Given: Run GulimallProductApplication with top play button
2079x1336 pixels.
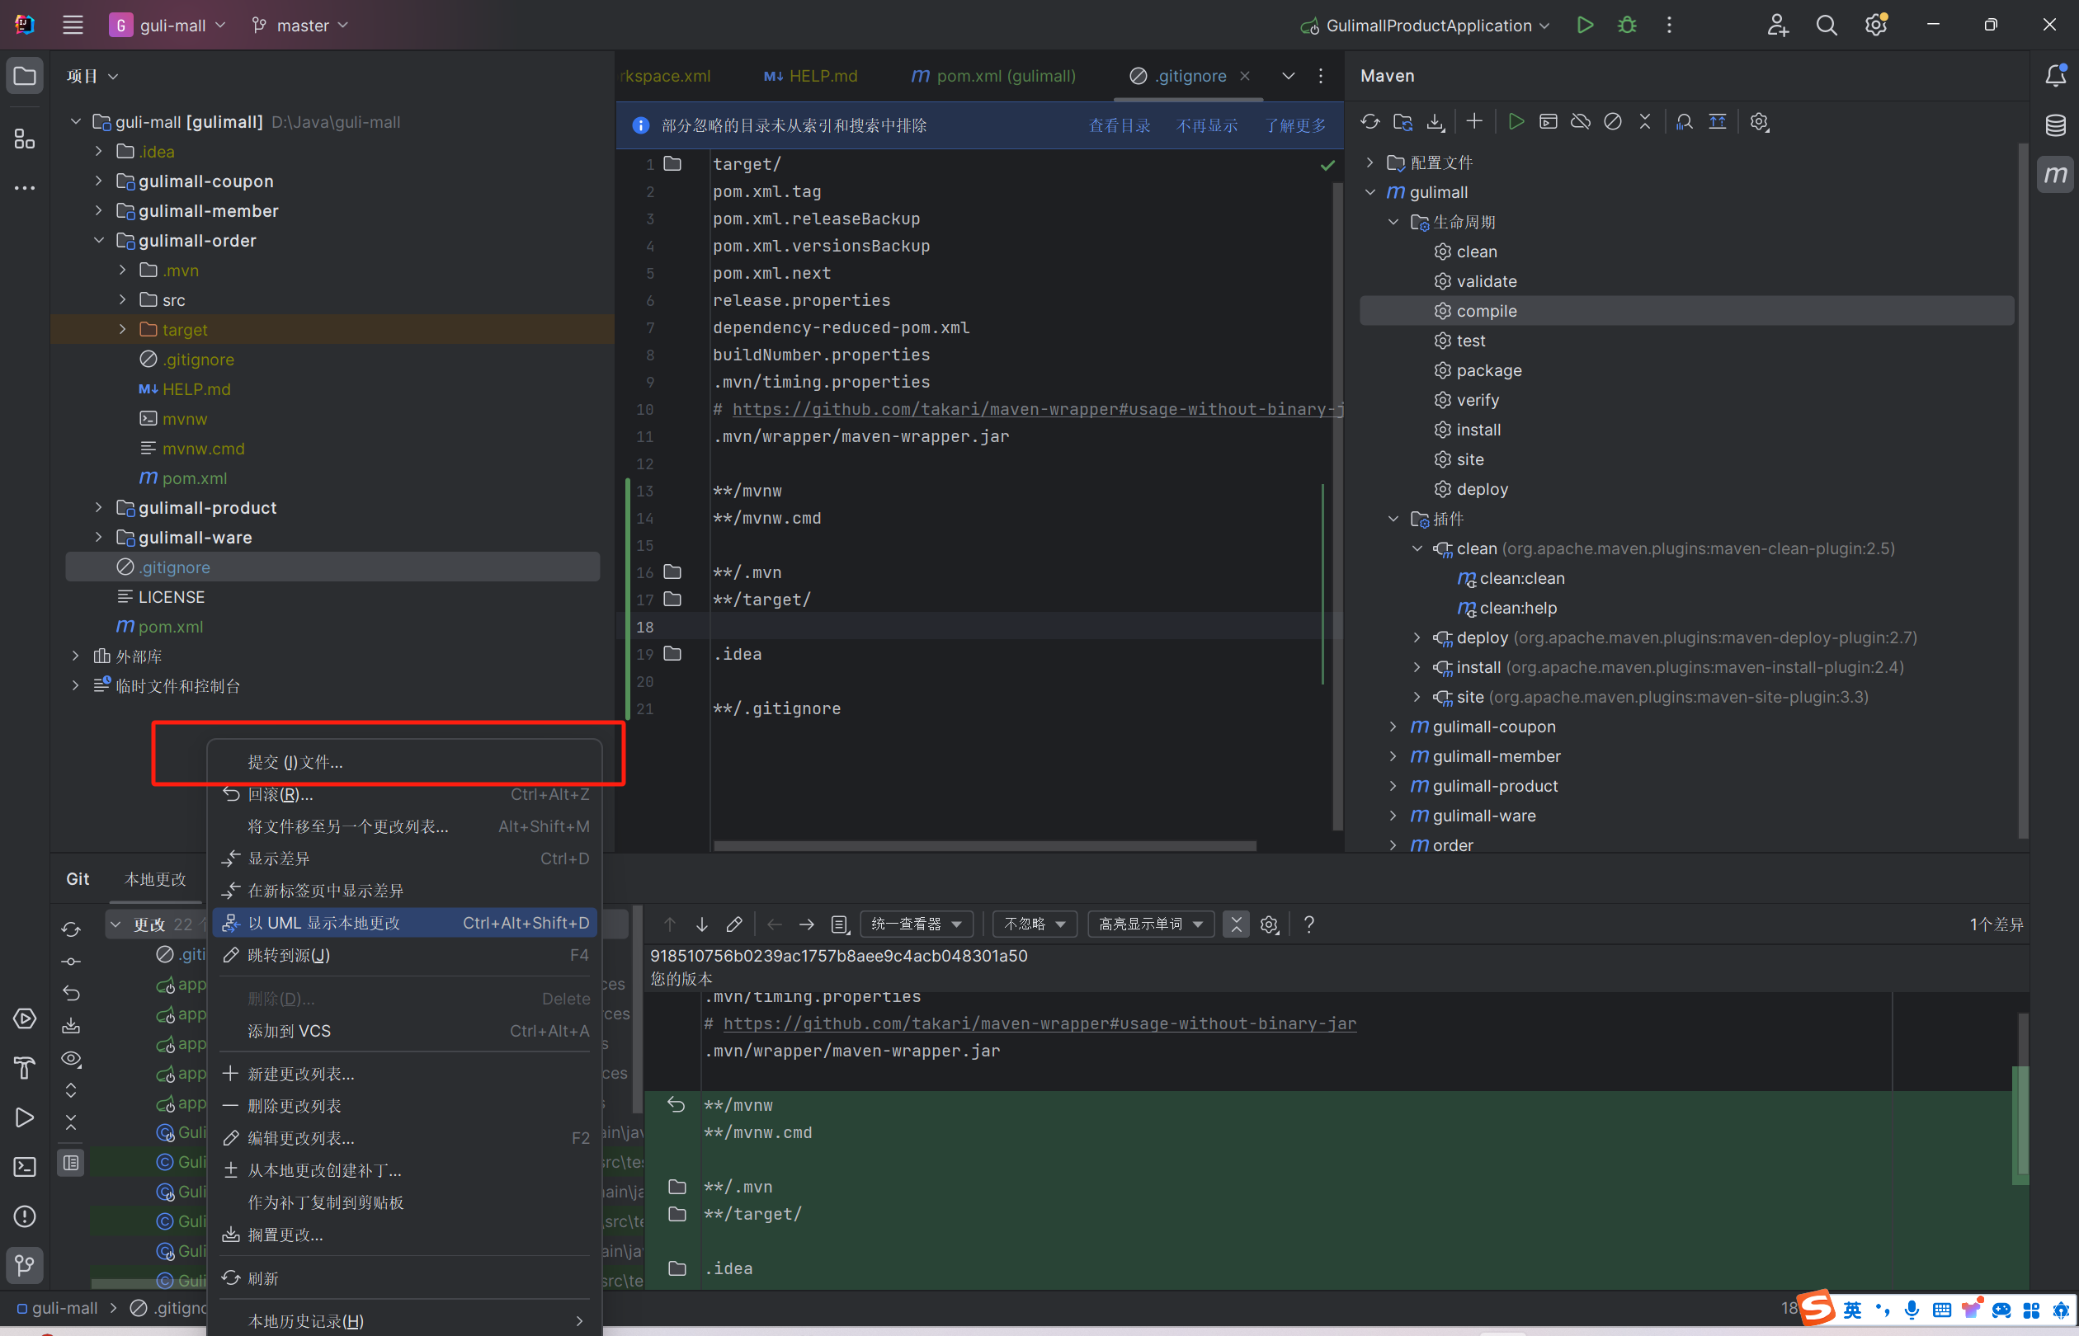Looking at the screenshot, I should (1585, 26).
